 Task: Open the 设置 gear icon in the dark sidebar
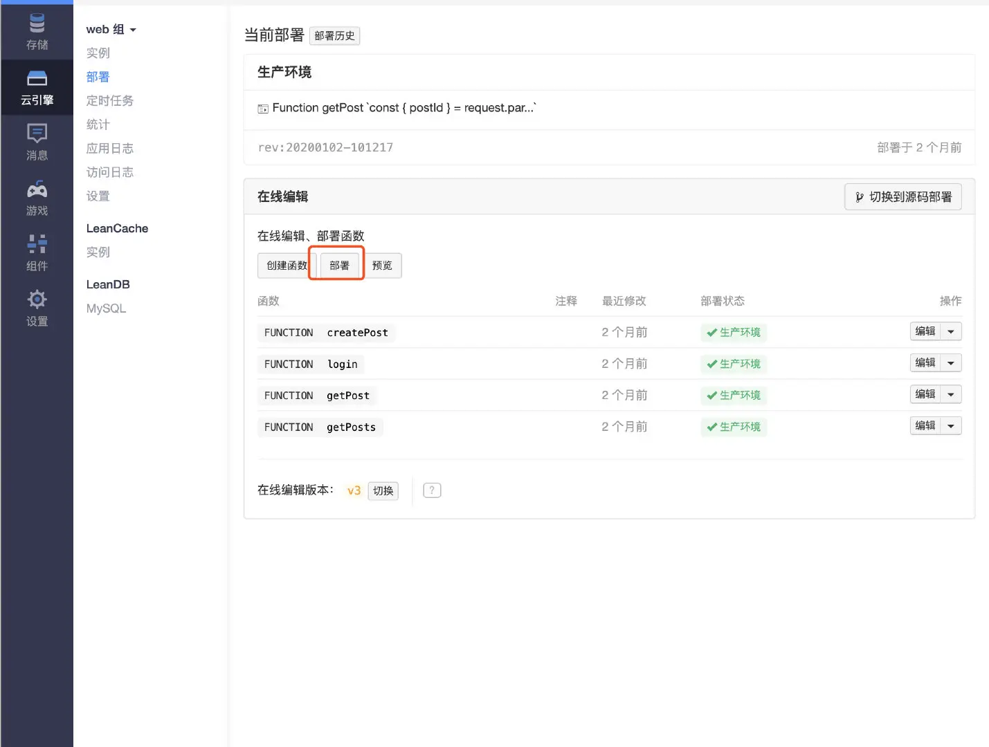37,299
